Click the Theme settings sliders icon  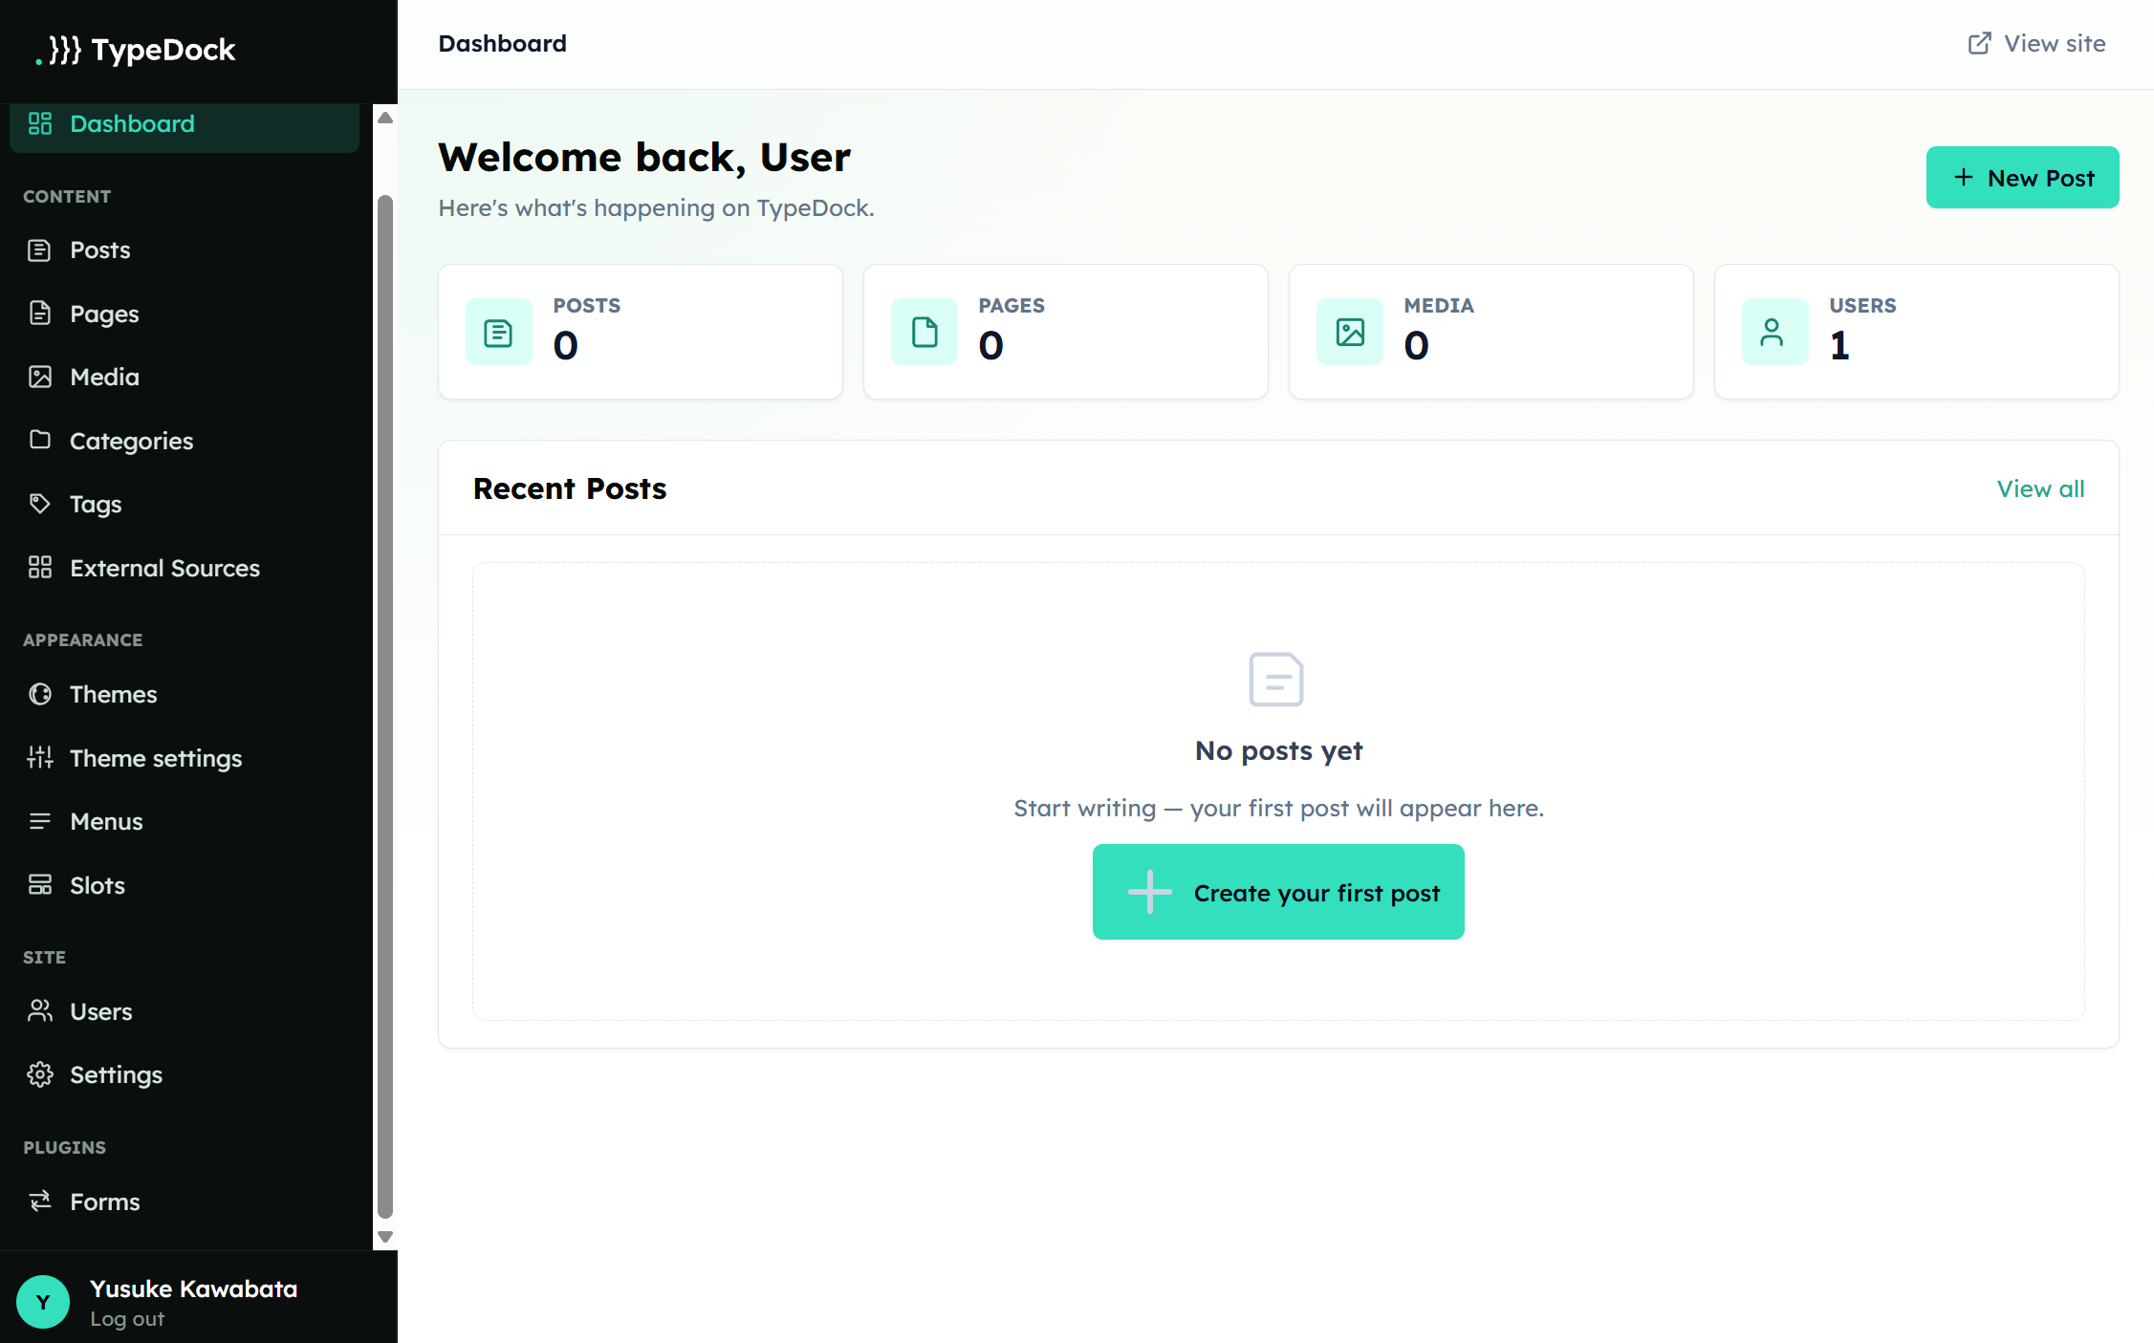coord(40,757)
